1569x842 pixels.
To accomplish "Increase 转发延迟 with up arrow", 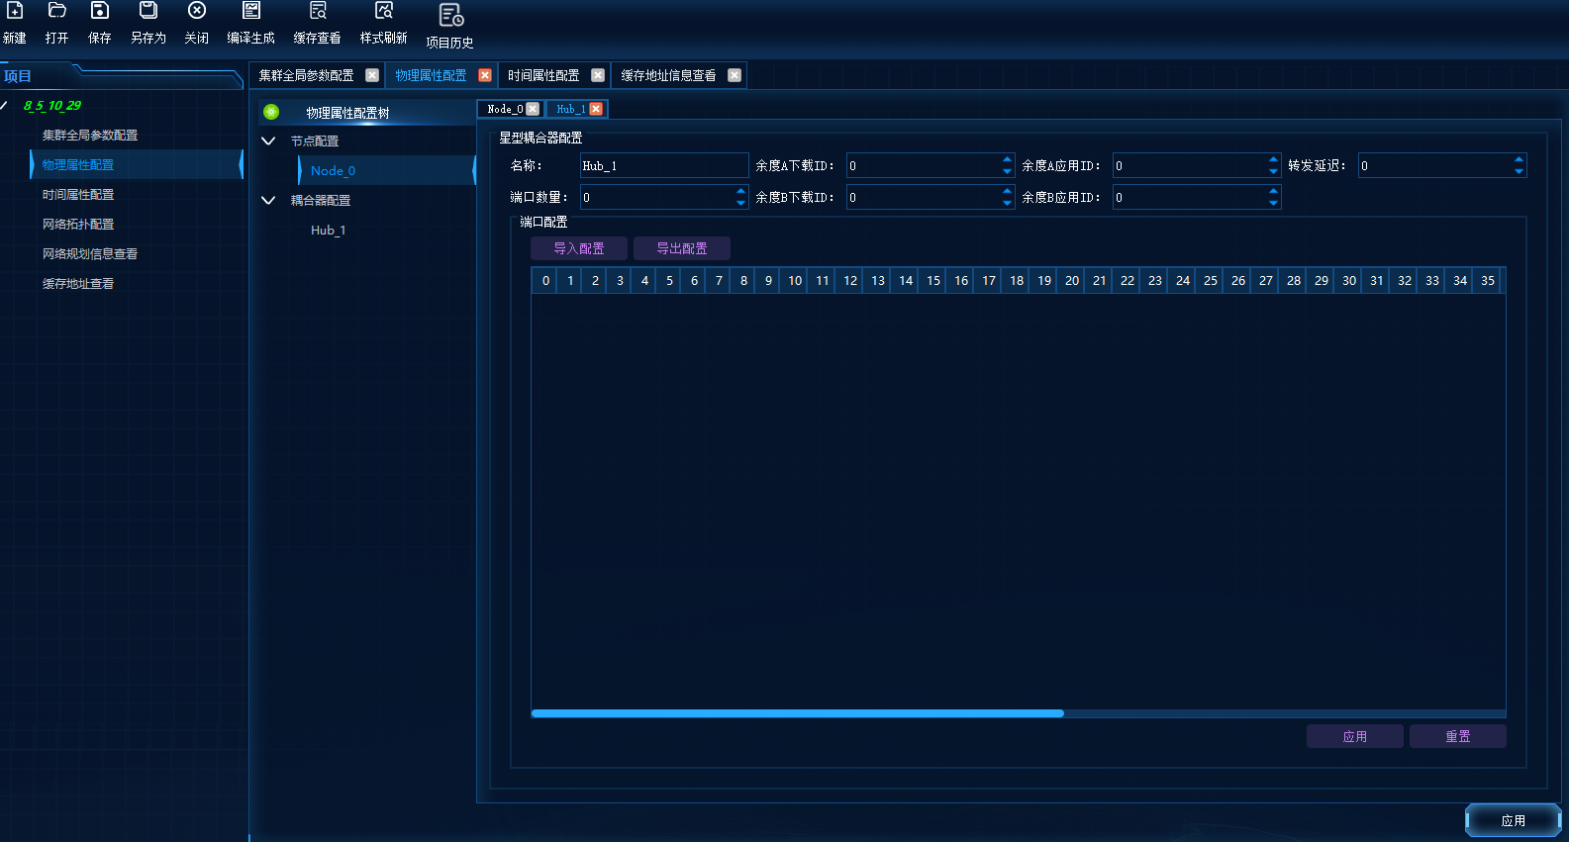I will tap(1519, 159).
